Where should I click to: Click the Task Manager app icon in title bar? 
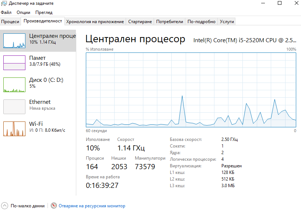(x=4, y=3)
